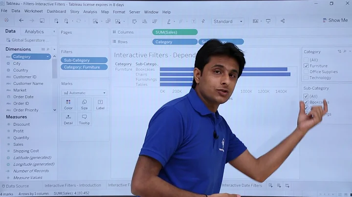The width and height of the screenshot is (352, 197).
Task: Switch to the Analytics tab
Action: coord(34,32)
